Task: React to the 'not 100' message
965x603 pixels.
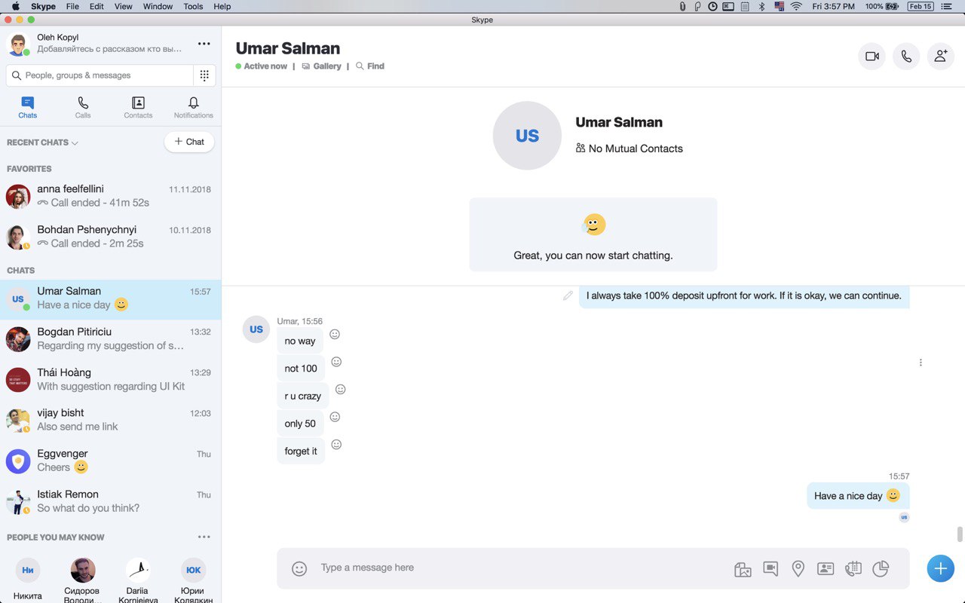Action: [336, 362]
